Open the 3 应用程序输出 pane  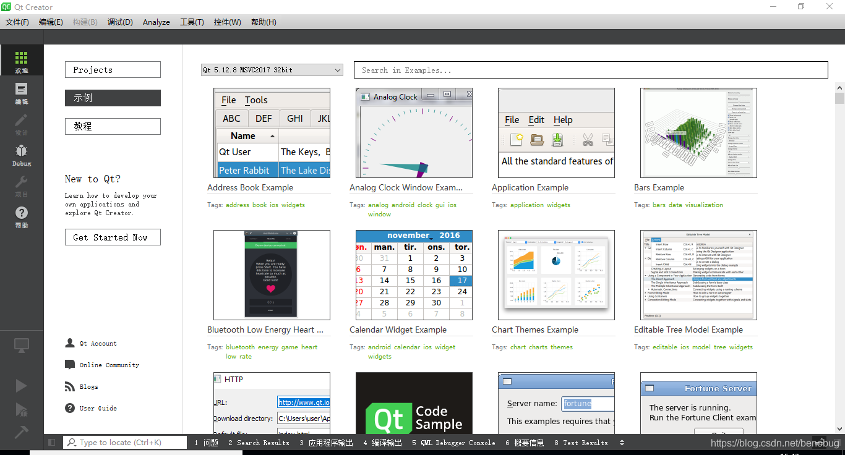(x=327, y=443)
